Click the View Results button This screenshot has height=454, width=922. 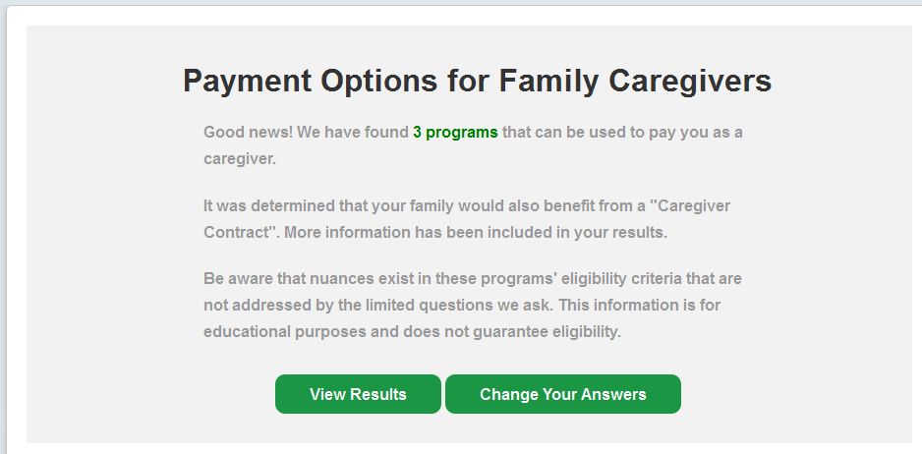tap(358, 394)
